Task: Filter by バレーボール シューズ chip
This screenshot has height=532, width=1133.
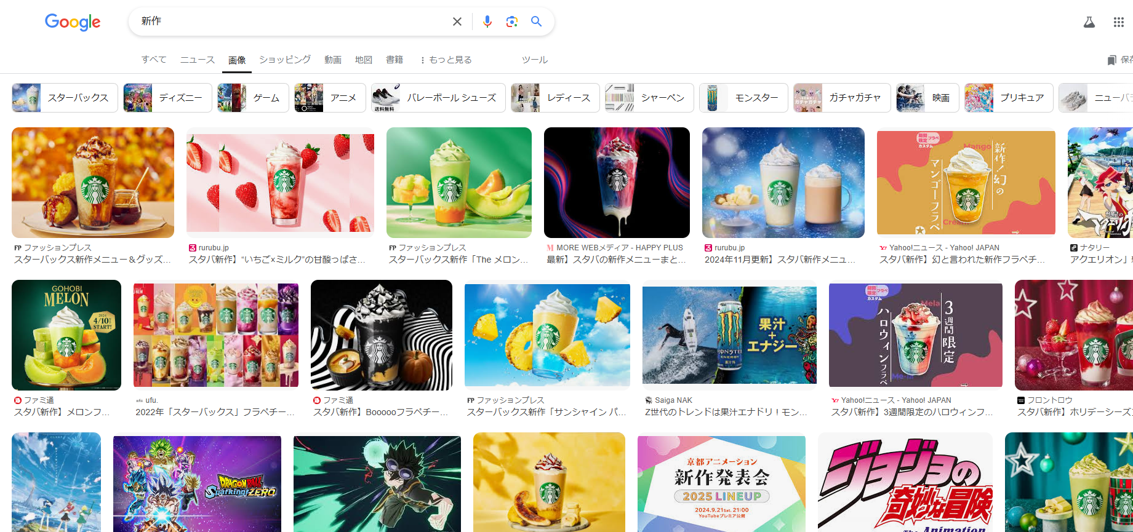Action: point(438,98)
